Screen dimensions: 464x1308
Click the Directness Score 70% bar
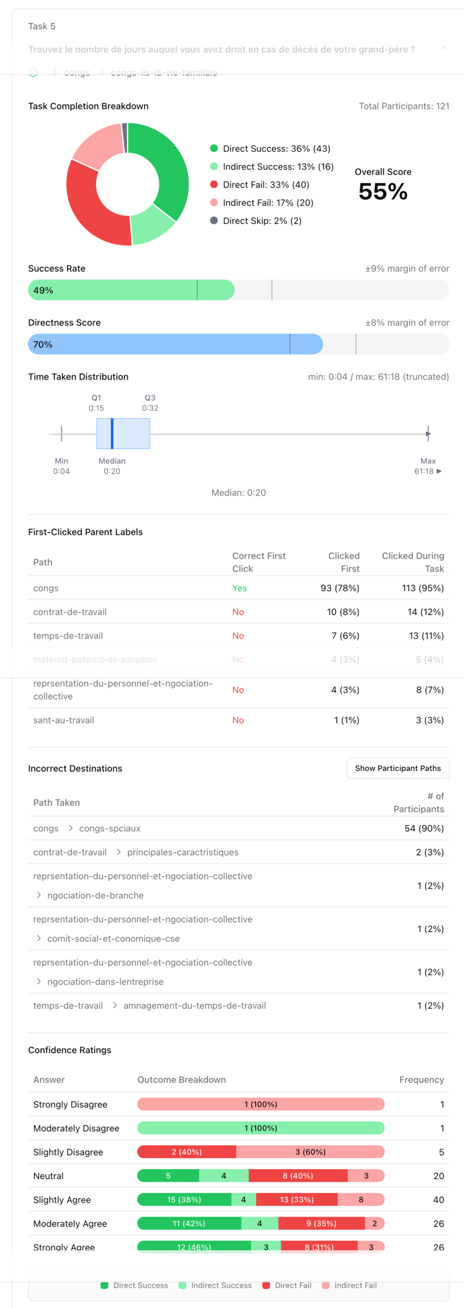click(x=175, y=344)
